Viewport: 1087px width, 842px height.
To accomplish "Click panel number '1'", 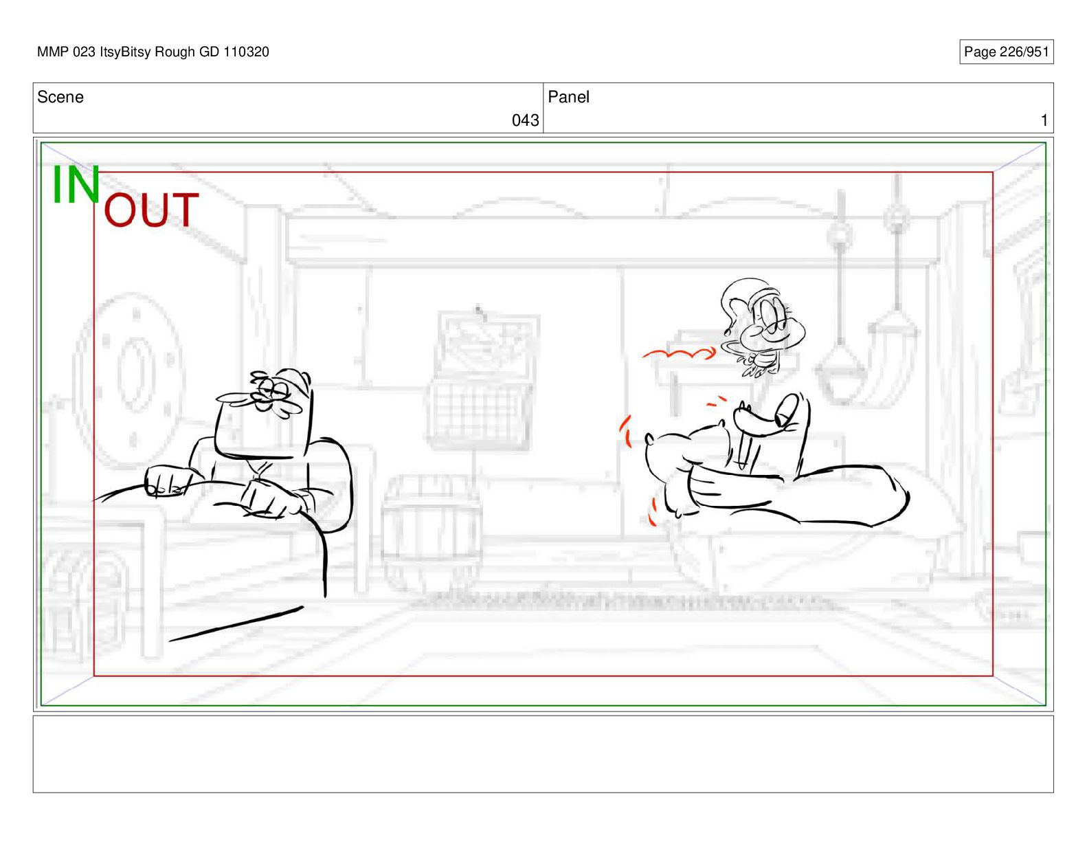I will [x=1044, y=120].
